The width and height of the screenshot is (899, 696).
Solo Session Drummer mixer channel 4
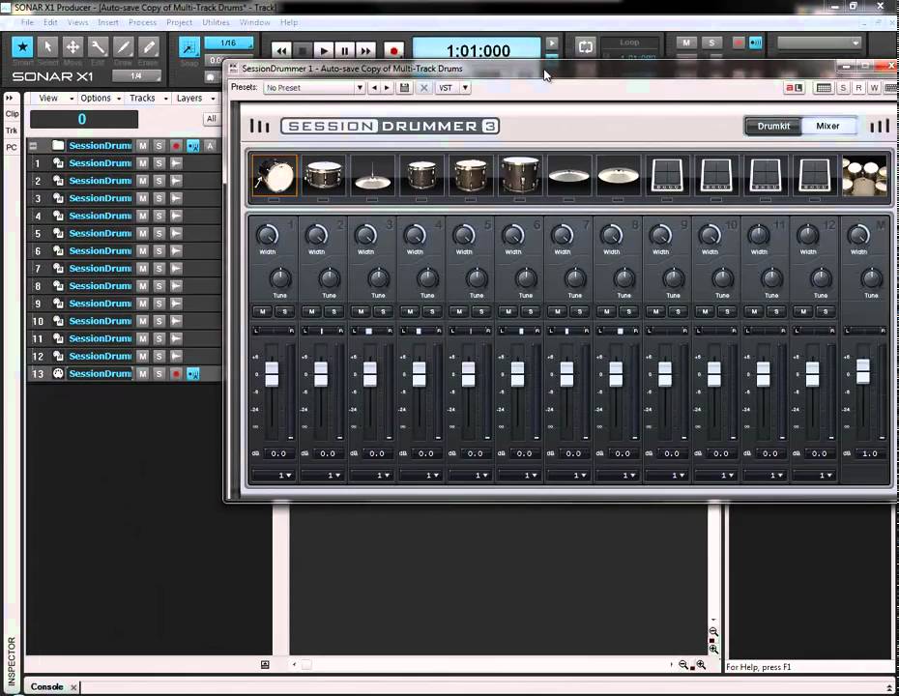tap(432, 311)
